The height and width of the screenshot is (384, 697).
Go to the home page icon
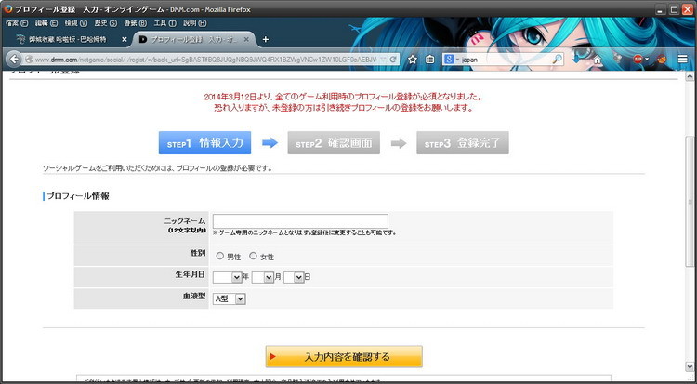pyautogui.click(x=597, y=60)
